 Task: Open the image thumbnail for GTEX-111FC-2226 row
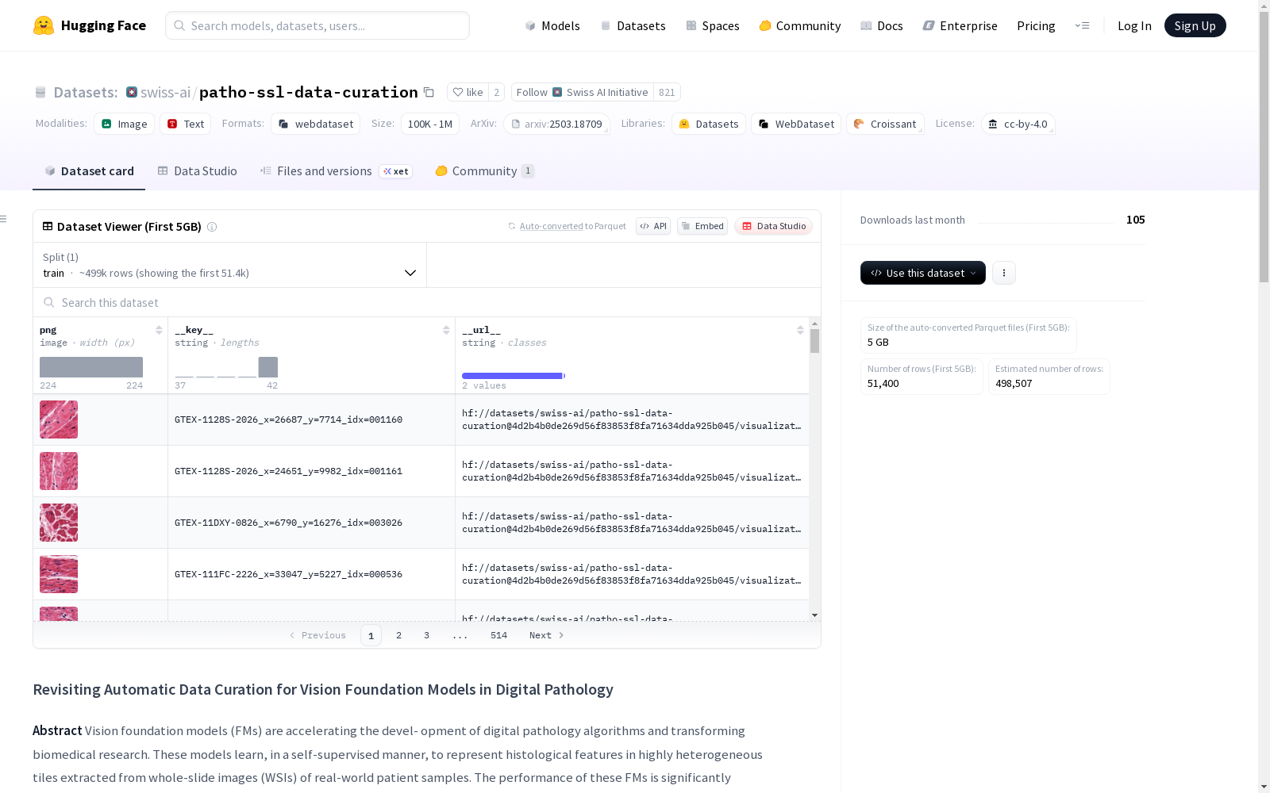(59, 574)
